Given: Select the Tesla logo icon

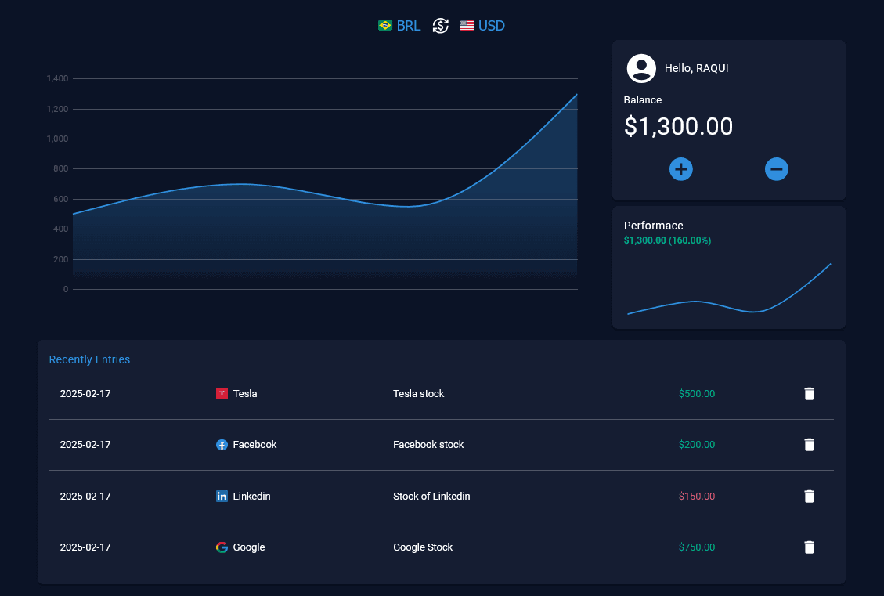Looking at the screenshot, I should 221,393.
